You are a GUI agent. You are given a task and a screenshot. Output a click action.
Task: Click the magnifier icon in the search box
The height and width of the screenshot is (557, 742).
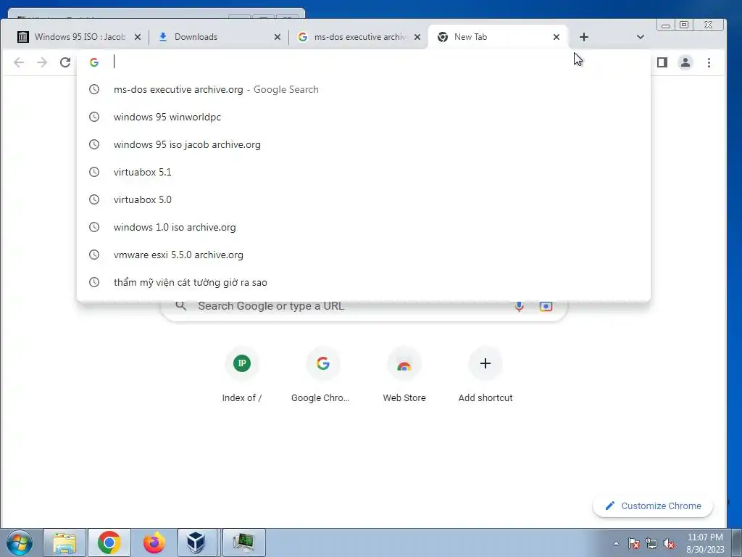pyautogui.click(x=180, y=306)
